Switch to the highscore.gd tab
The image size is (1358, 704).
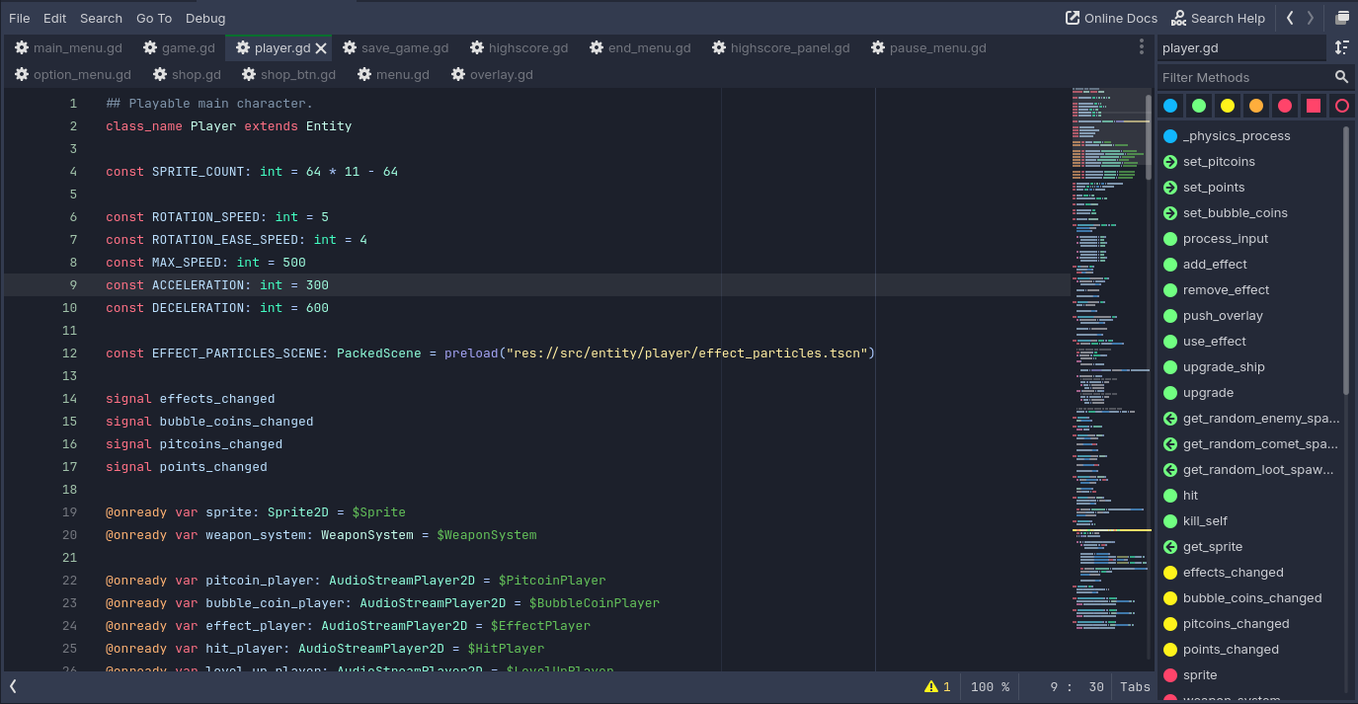pyautogui.click(x=526, y=46)
